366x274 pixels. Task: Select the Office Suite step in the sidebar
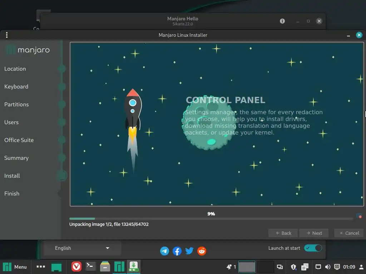click(19, 140)
